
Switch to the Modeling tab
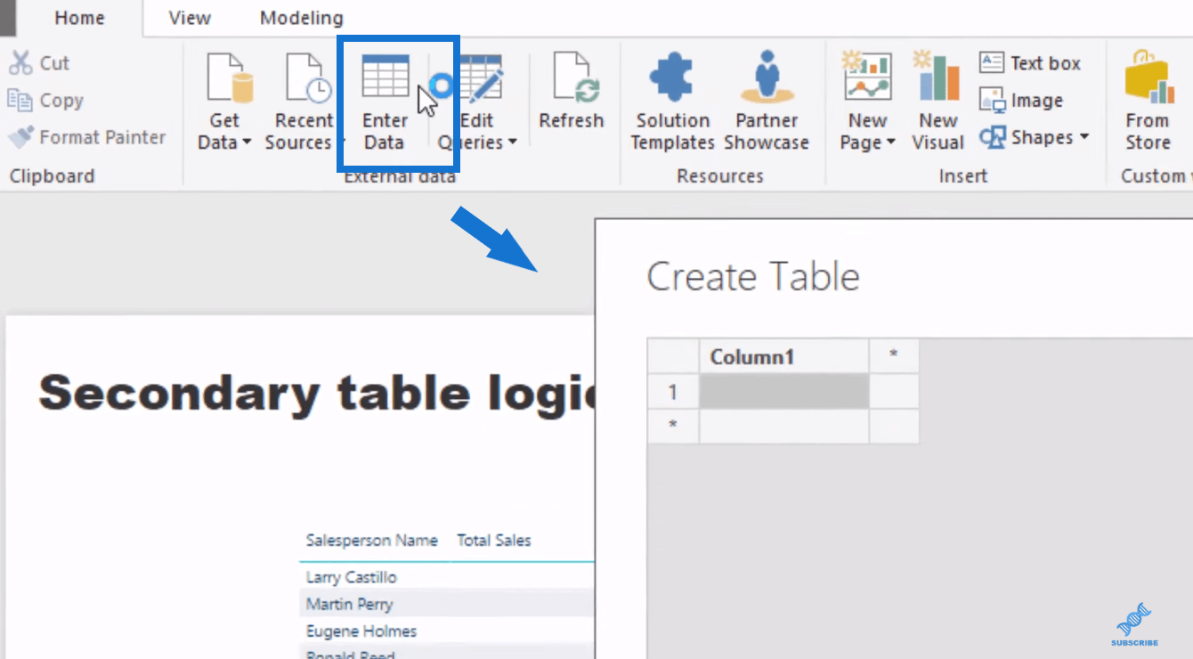click(x=301, y=18)
